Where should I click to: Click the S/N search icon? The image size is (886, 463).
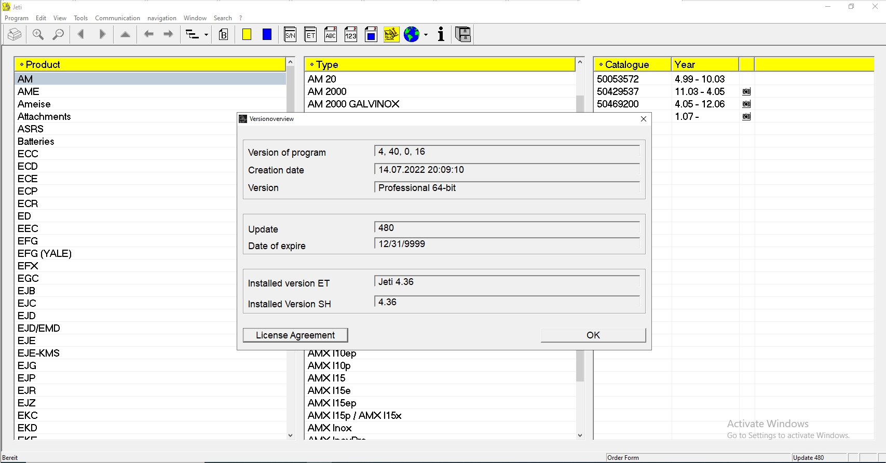pos(290,35)
